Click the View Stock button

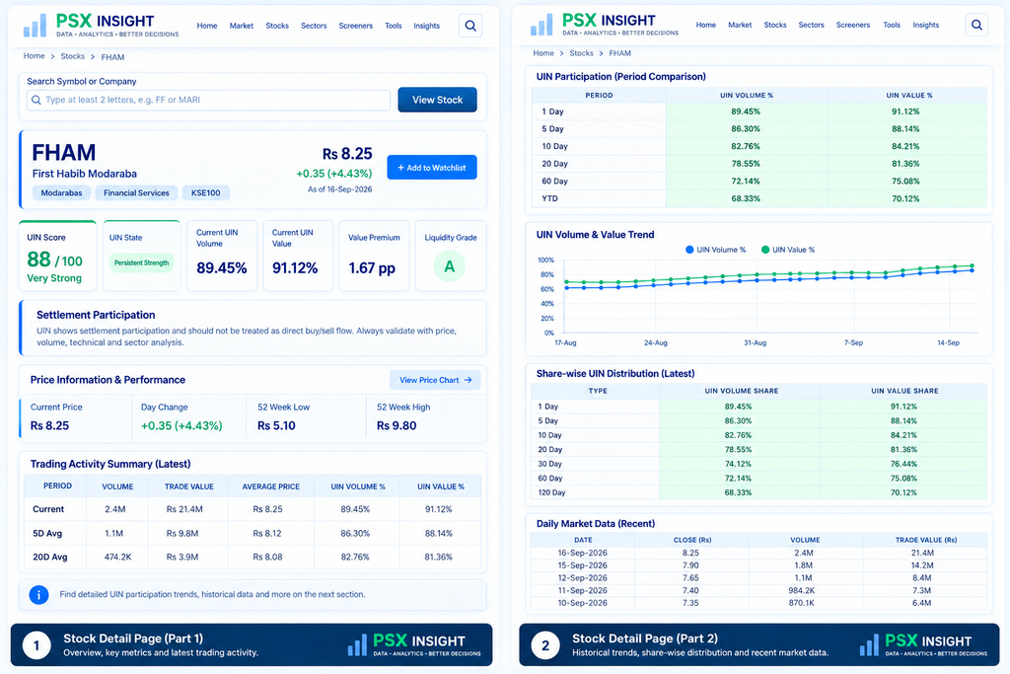coord(437,100)
